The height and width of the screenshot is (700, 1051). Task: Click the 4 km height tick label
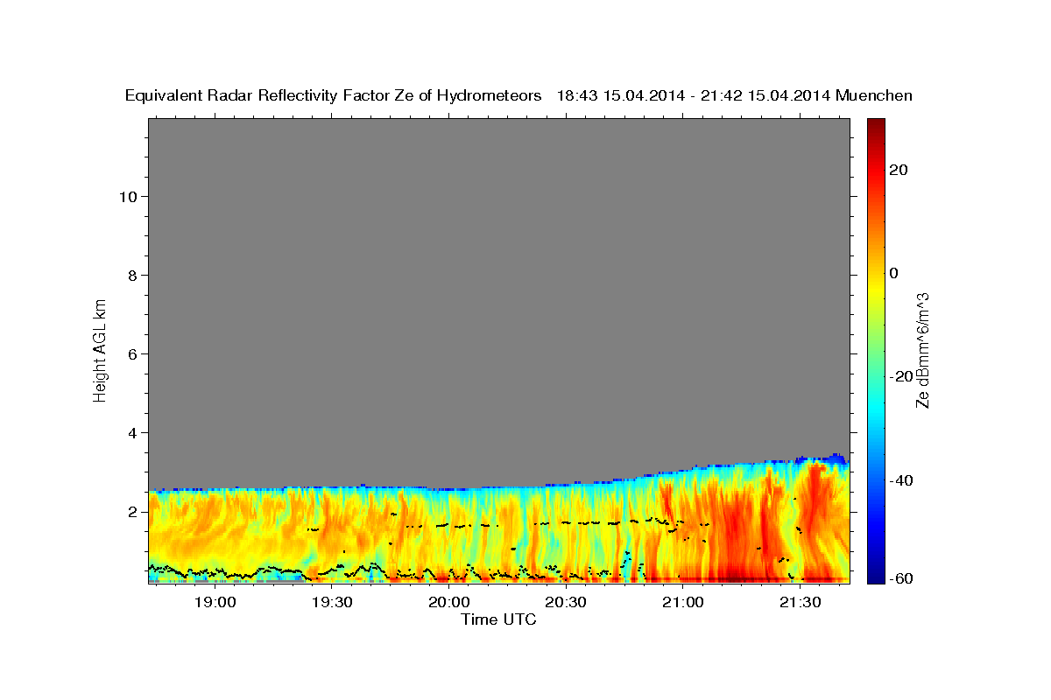pyautogui.click(x=131, y=432)
